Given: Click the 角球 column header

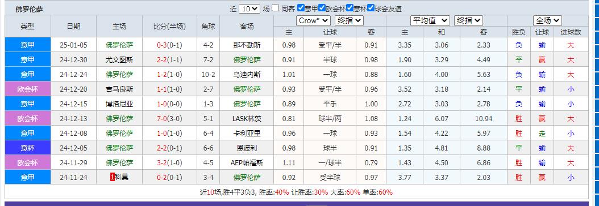Looking at the screenshot, I should click(x=209, y=26).
